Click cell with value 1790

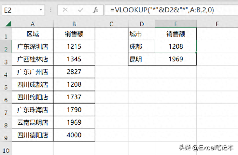pyautogui.click(x=74, y=110)
